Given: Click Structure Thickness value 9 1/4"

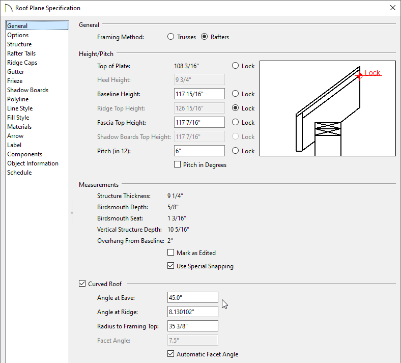Looking at the screenshot, I should [175, 196].
